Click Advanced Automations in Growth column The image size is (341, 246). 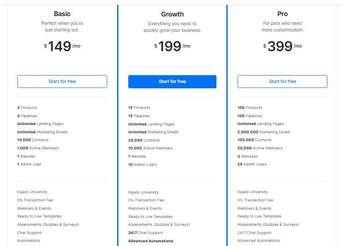(x=151, y=241)
